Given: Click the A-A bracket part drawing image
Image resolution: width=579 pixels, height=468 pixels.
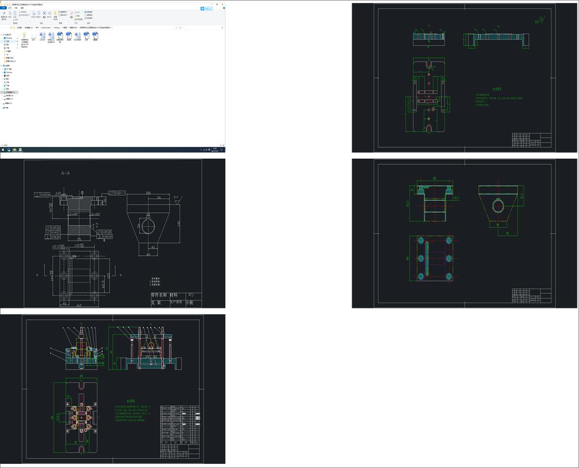Looking at the screenshot, I should tap(113, 233).
